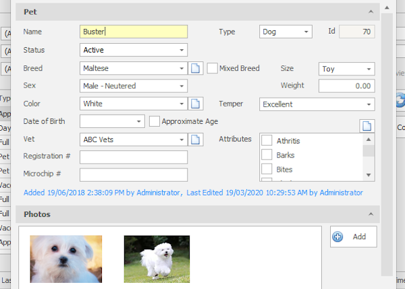Tick the Bites attribute checkbox

coord(267,169)
